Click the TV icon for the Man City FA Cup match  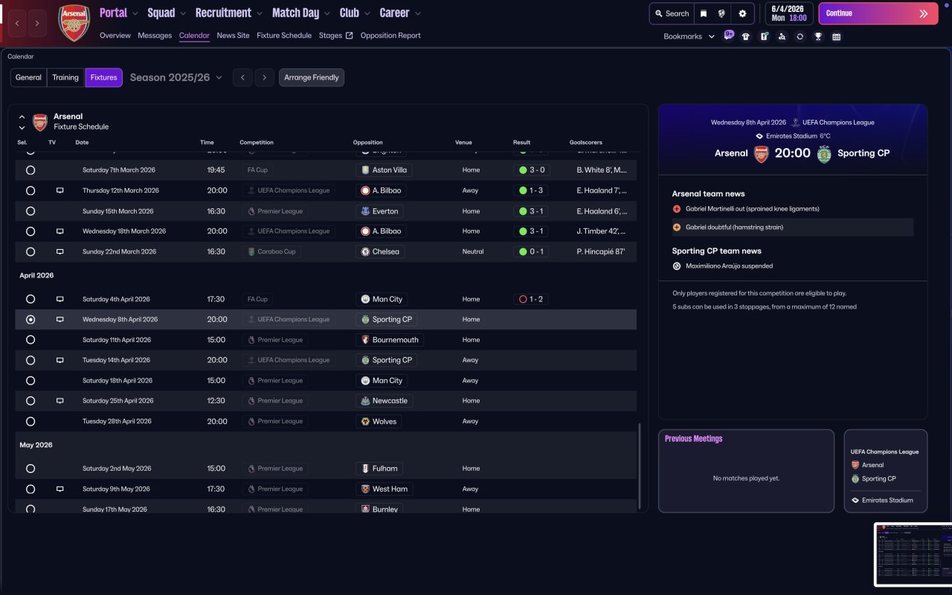[x=60, y=299]
